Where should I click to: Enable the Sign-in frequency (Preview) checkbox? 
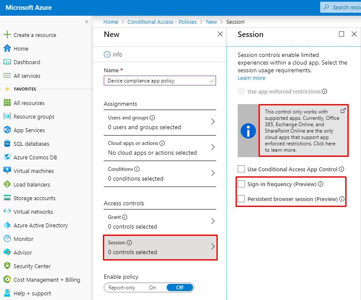click(241, 184)
